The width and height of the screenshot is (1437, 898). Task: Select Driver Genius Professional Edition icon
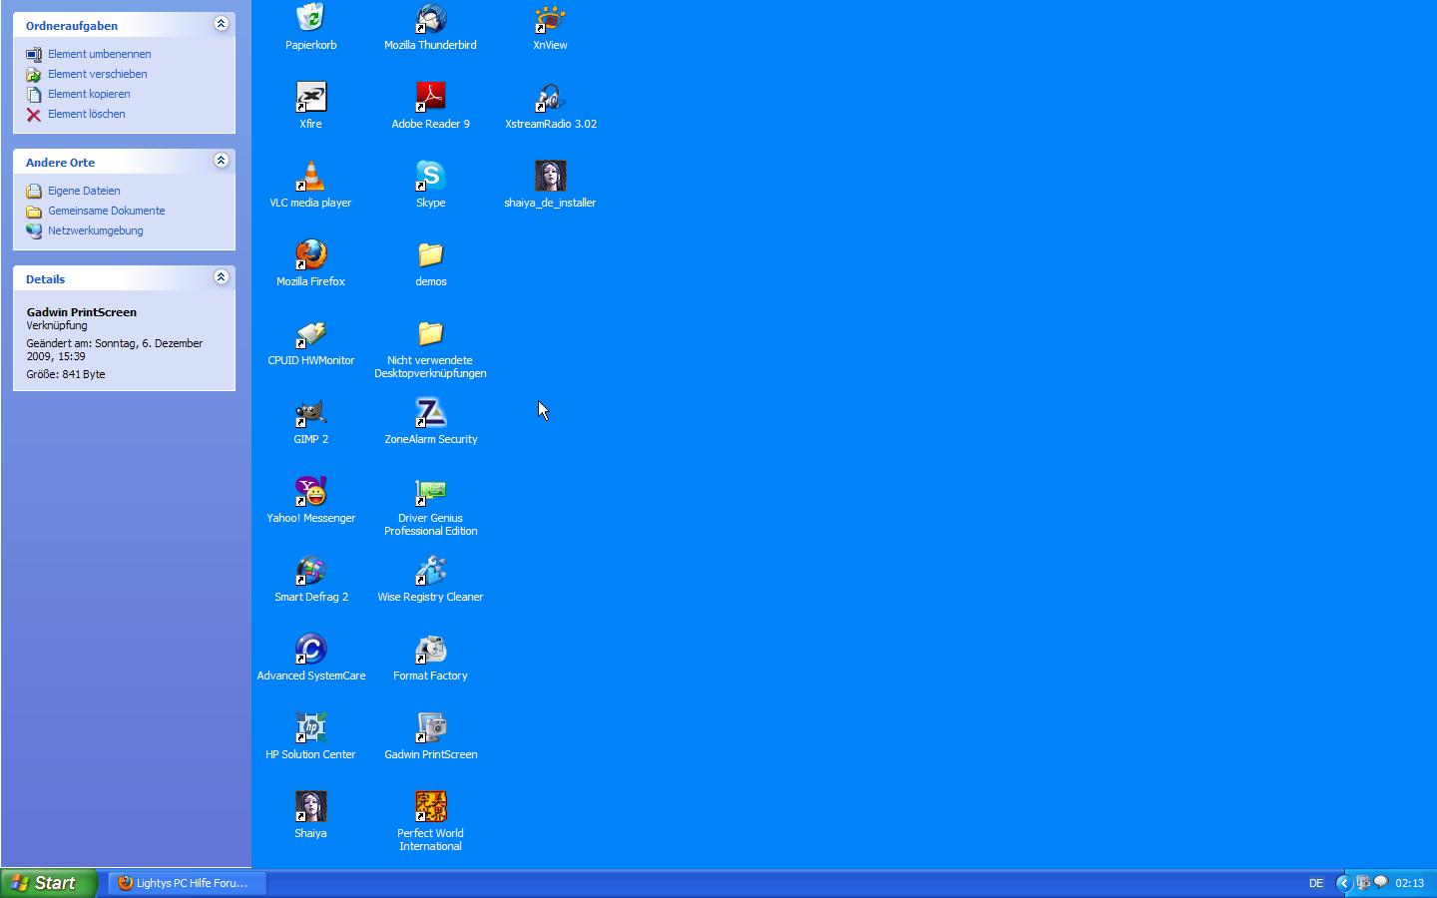[430, 491]
